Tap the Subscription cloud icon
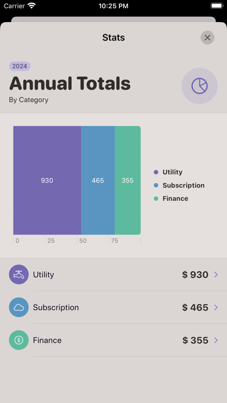The height and width of the screenshot is (403, 227). (x=19, y=307)
